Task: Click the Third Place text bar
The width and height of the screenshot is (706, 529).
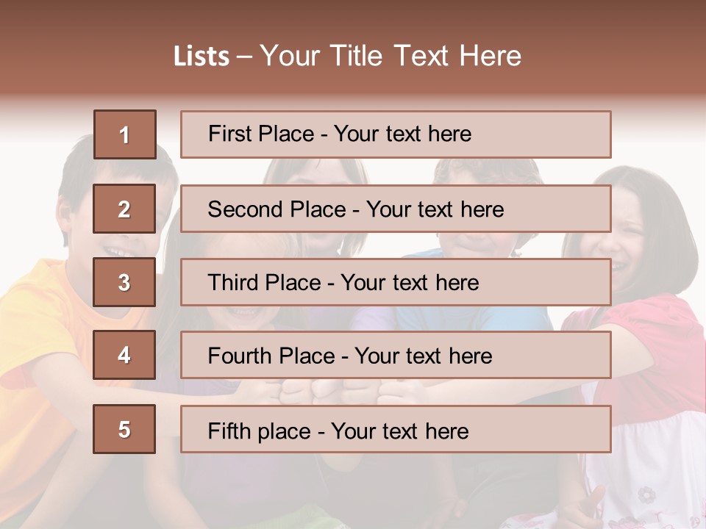Action: (396, 282)
